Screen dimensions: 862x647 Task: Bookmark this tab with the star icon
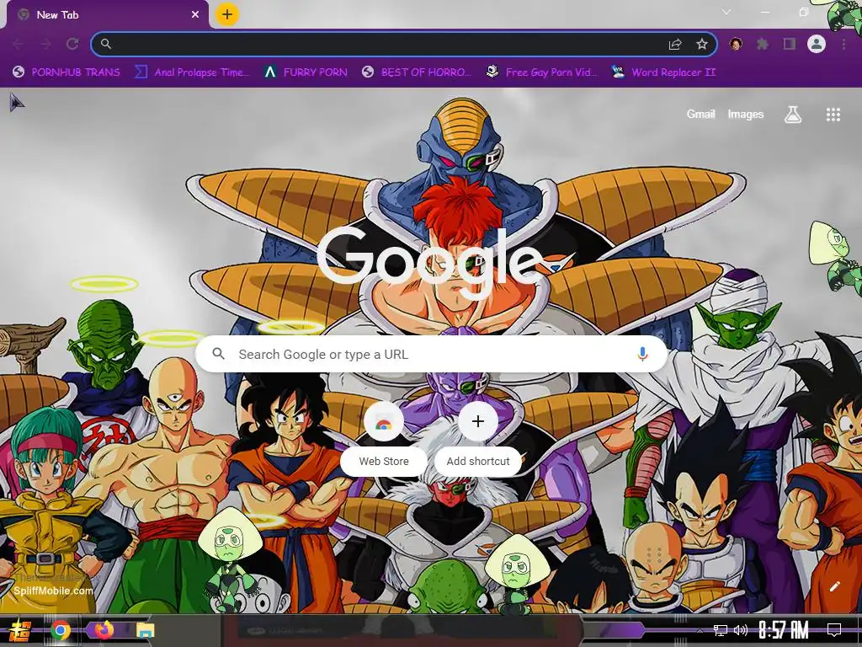[702, 44]
